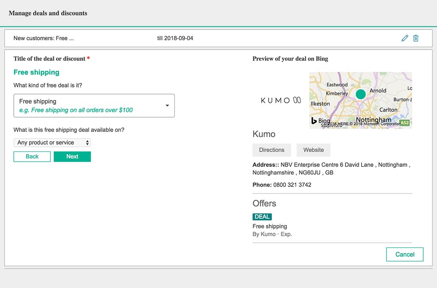Click the Bing logo on the map
437x288 pixels.
coord(320,121)
